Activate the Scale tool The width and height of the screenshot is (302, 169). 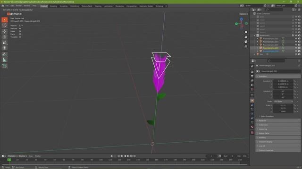click(4, 43)
